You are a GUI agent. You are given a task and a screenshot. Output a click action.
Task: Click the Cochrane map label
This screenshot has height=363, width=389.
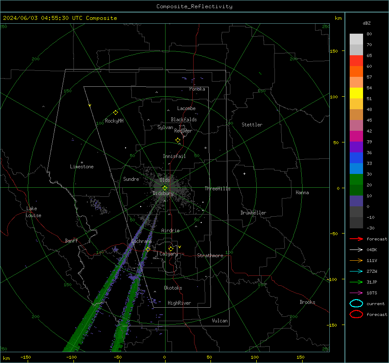click(141, 241)
